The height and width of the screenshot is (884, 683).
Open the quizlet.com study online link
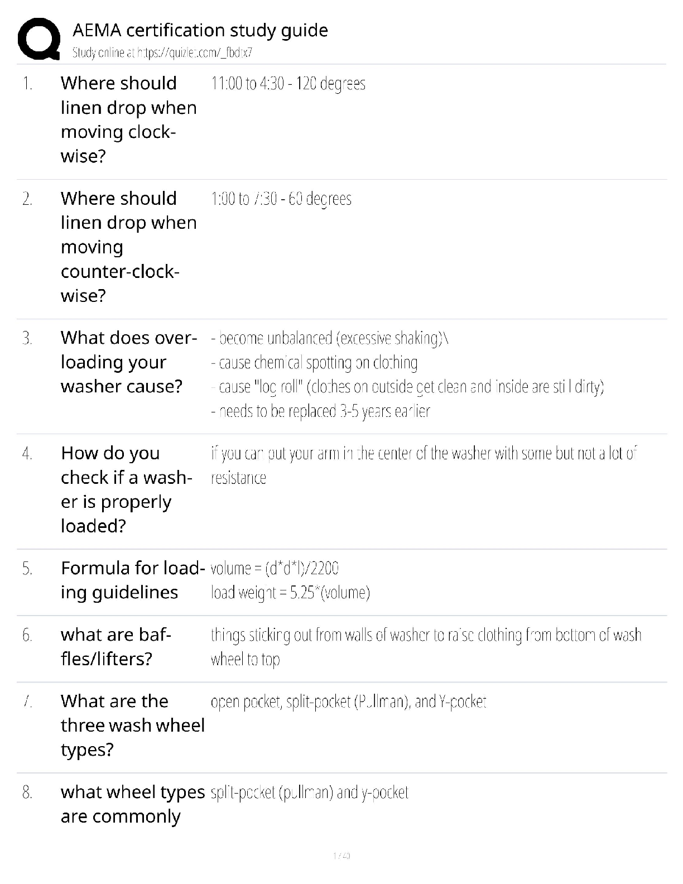point(162,53)
